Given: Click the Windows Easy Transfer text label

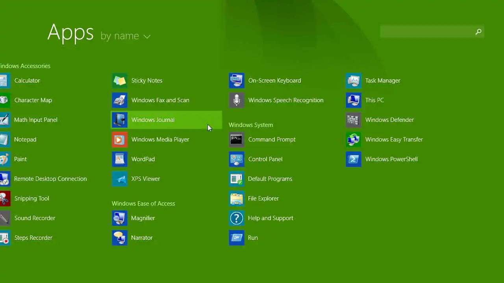Looking at the screenshot, I should coord(394,140).
